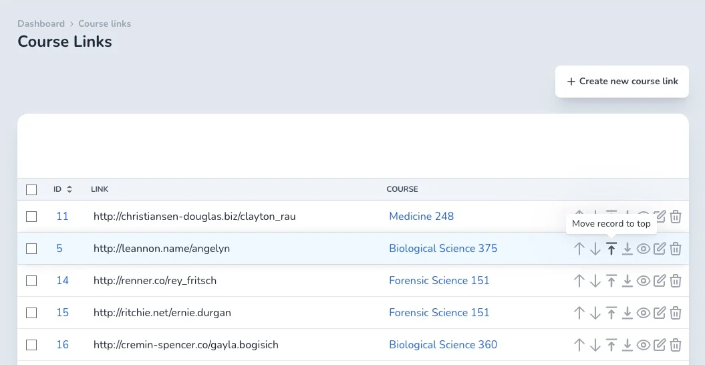Open the Biological Science 375 course link
Viewport: 705px width, 365px height.
click(x=443, y=249)
